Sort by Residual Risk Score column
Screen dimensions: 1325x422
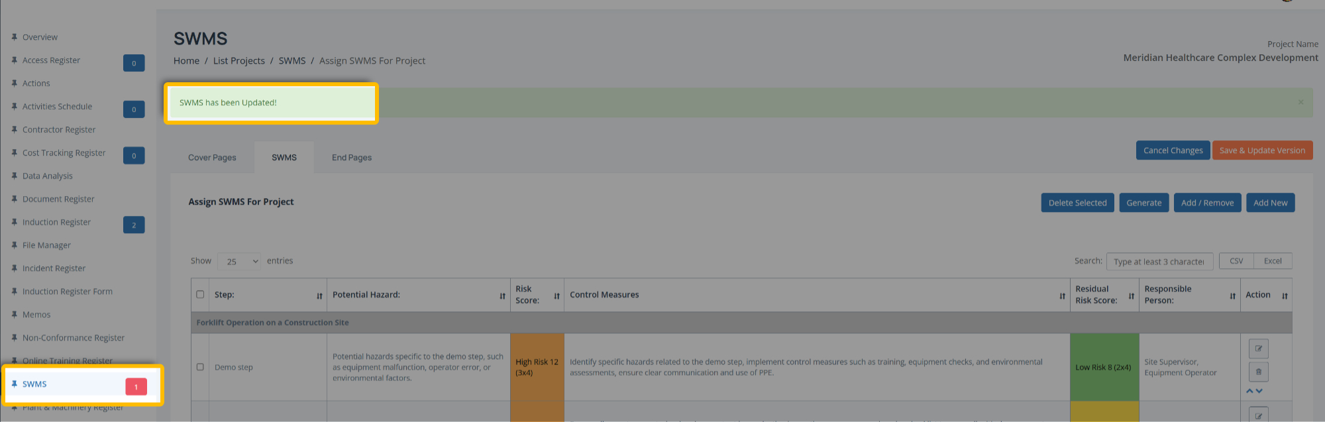coord(1131,296)
